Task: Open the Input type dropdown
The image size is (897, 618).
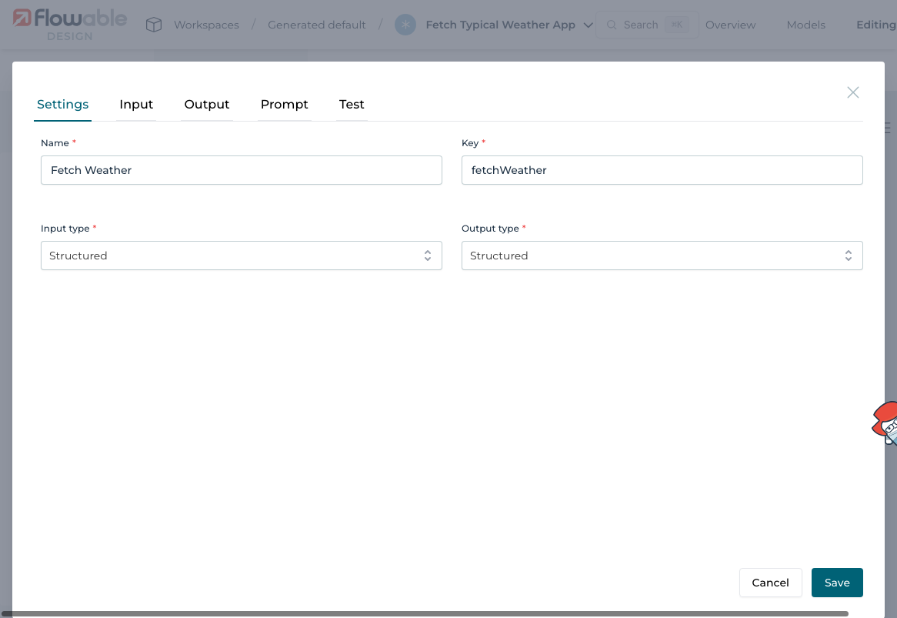Action: tap(241, 255)
